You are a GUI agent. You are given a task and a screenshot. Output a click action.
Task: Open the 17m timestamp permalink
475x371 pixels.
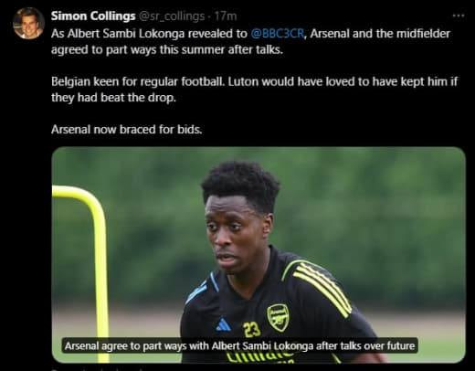[x=226, y=16]
